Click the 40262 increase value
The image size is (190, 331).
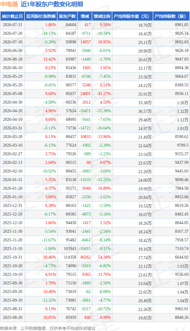[85, 257]
